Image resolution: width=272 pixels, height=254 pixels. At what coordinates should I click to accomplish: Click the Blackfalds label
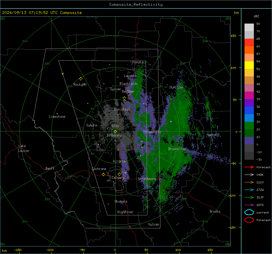click(128, 84)
